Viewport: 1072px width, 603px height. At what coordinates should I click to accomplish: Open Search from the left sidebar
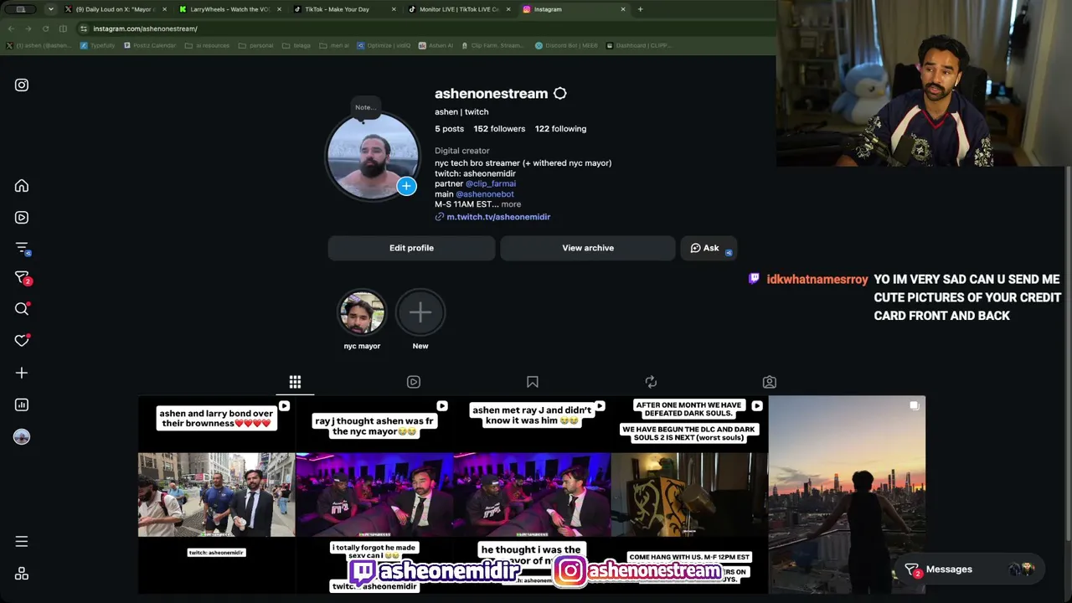[22, 310]
